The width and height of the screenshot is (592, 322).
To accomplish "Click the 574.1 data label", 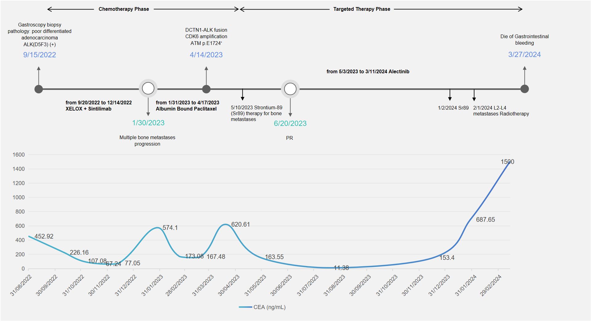I will point(170,228).
